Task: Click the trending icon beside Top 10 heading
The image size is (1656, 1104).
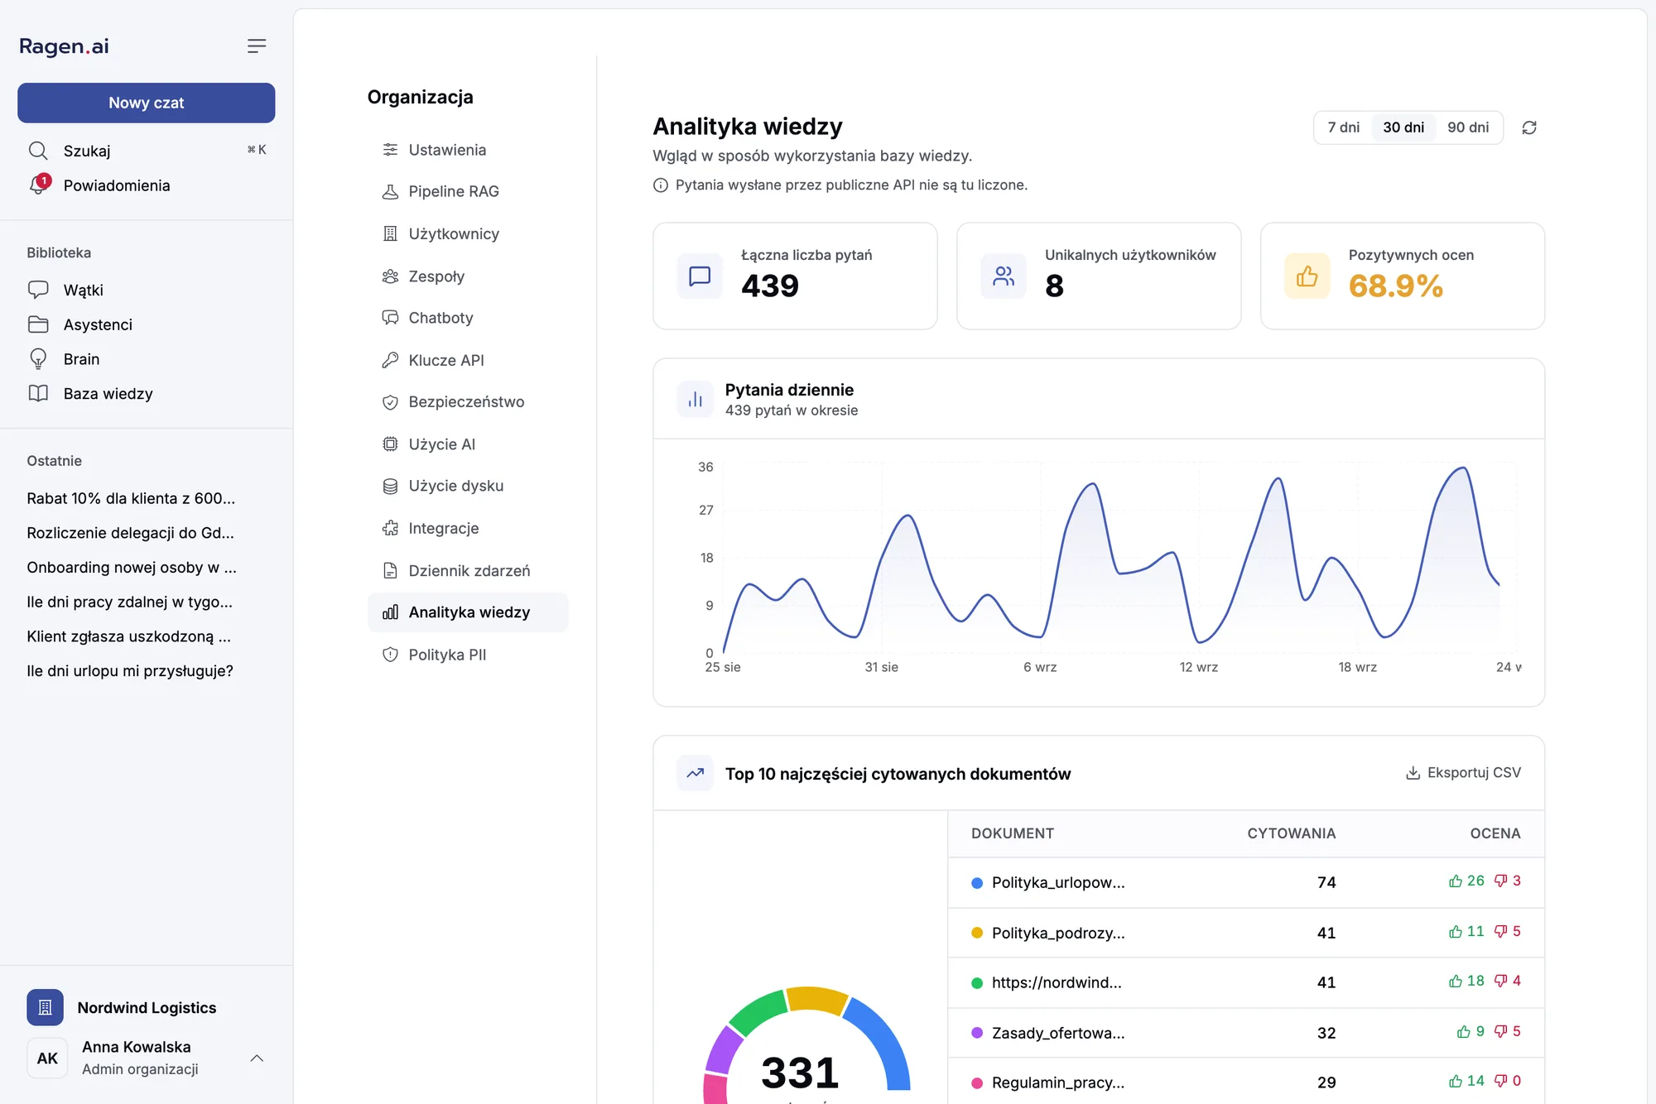Action: tap(695, 773)
